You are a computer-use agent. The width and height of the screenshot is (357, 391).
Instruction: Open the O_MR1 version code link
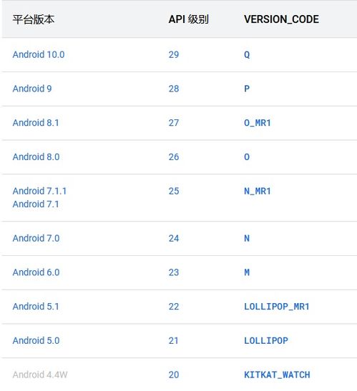[258, 123]
